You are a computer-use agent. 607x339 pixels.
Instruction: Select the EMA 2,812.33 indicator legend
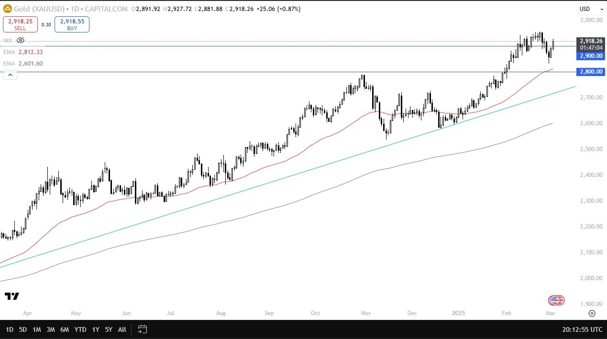pyautogui.click(x=23, y=52)
